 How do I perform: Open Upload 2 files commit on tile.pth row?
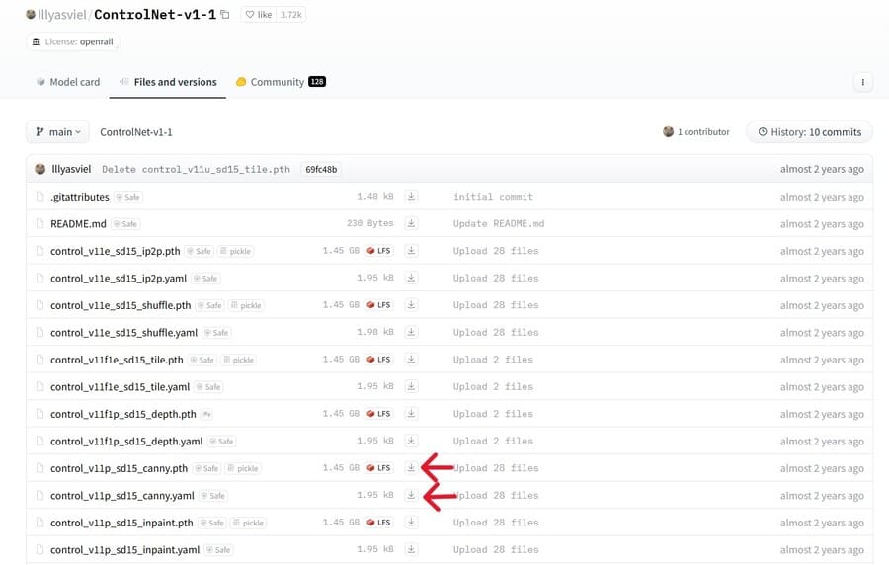coord(493,360)
